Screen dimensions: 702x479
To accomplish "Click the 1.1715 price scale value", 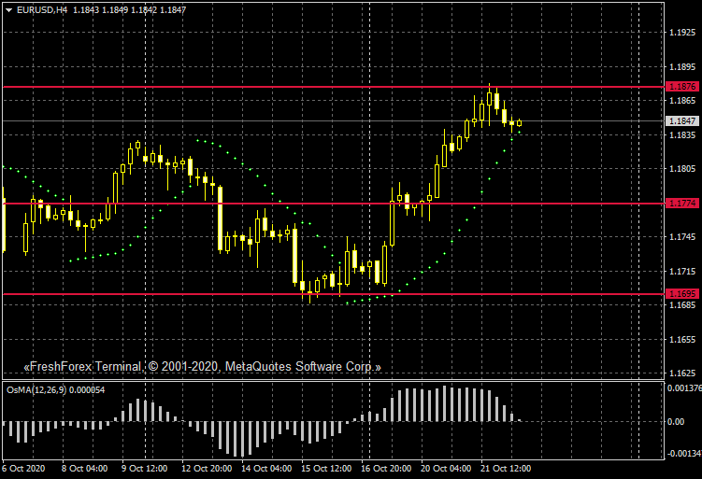I will point(682,272).
